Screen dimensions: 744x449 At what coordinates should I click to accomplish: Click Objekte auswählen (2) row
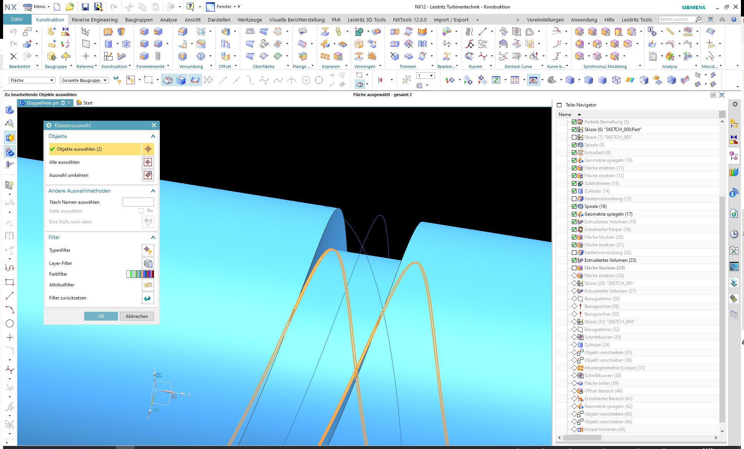click(95, 149)
